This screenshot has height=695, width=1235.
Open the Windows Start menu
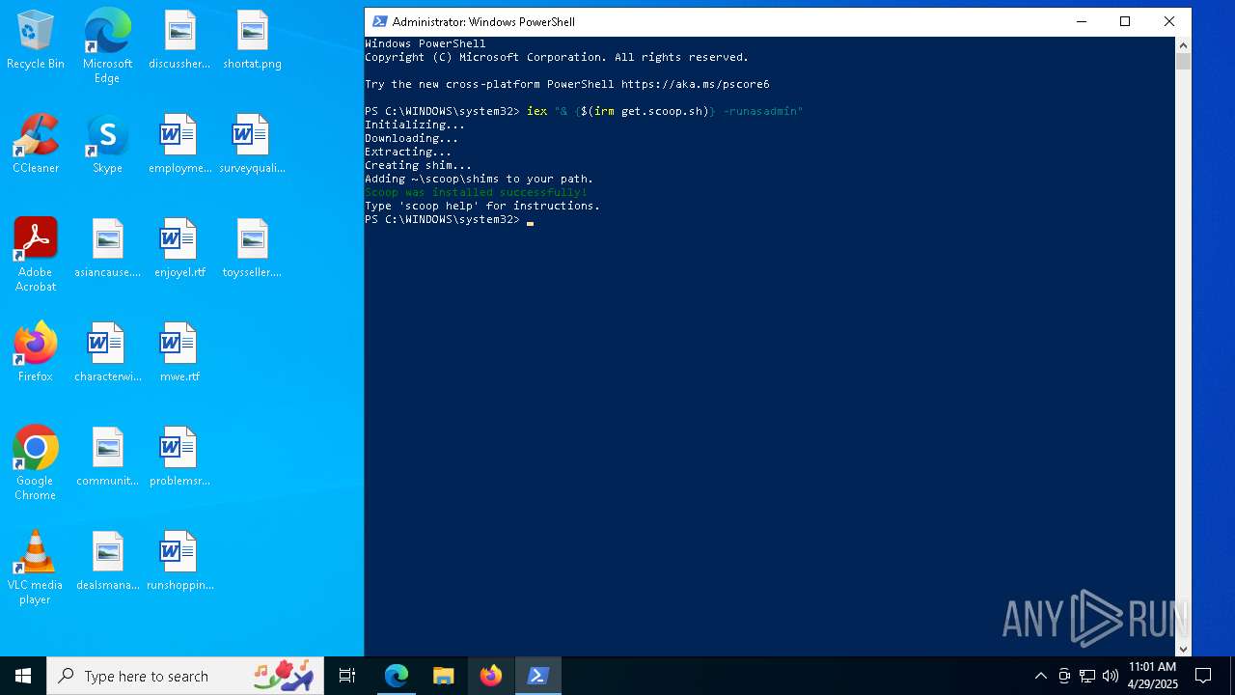point(23,676)
